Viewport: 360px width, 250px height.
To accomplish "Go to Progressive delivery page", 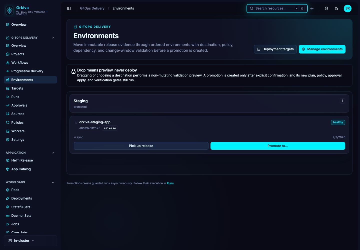I will 30,71.
